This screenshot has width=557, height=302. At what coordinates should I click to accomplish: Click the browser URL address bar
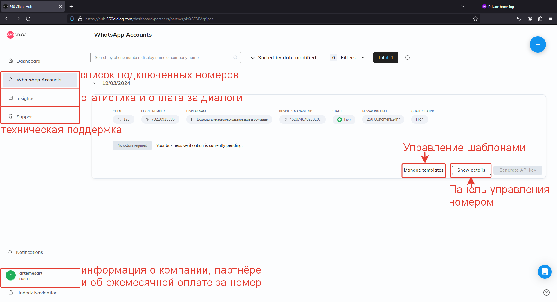(x=273, y=19)
